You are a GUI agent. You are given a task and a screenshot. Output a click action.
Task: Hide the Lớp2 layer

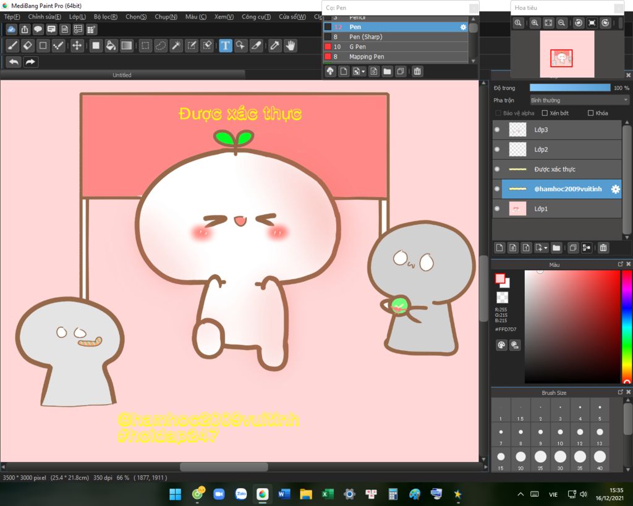pyautogui.click(x=498, y=150)
